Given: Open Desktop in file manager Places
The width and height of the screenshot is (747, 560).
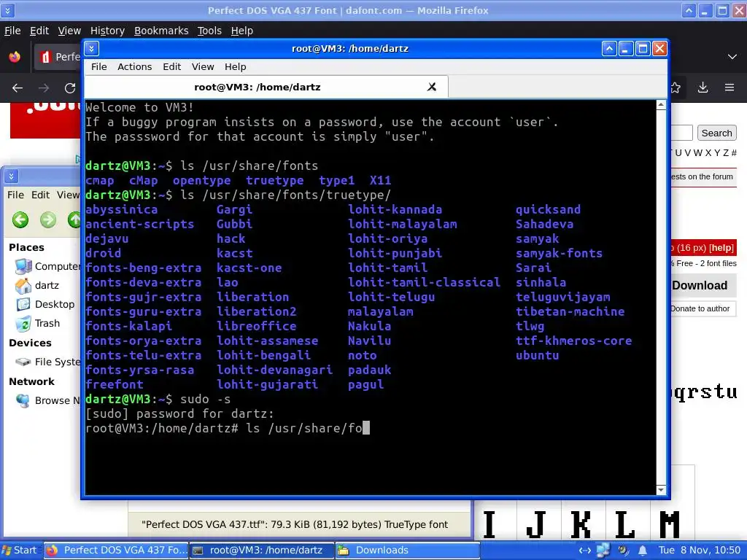Looking at the screenshot, I should click(x=44, y=304).
